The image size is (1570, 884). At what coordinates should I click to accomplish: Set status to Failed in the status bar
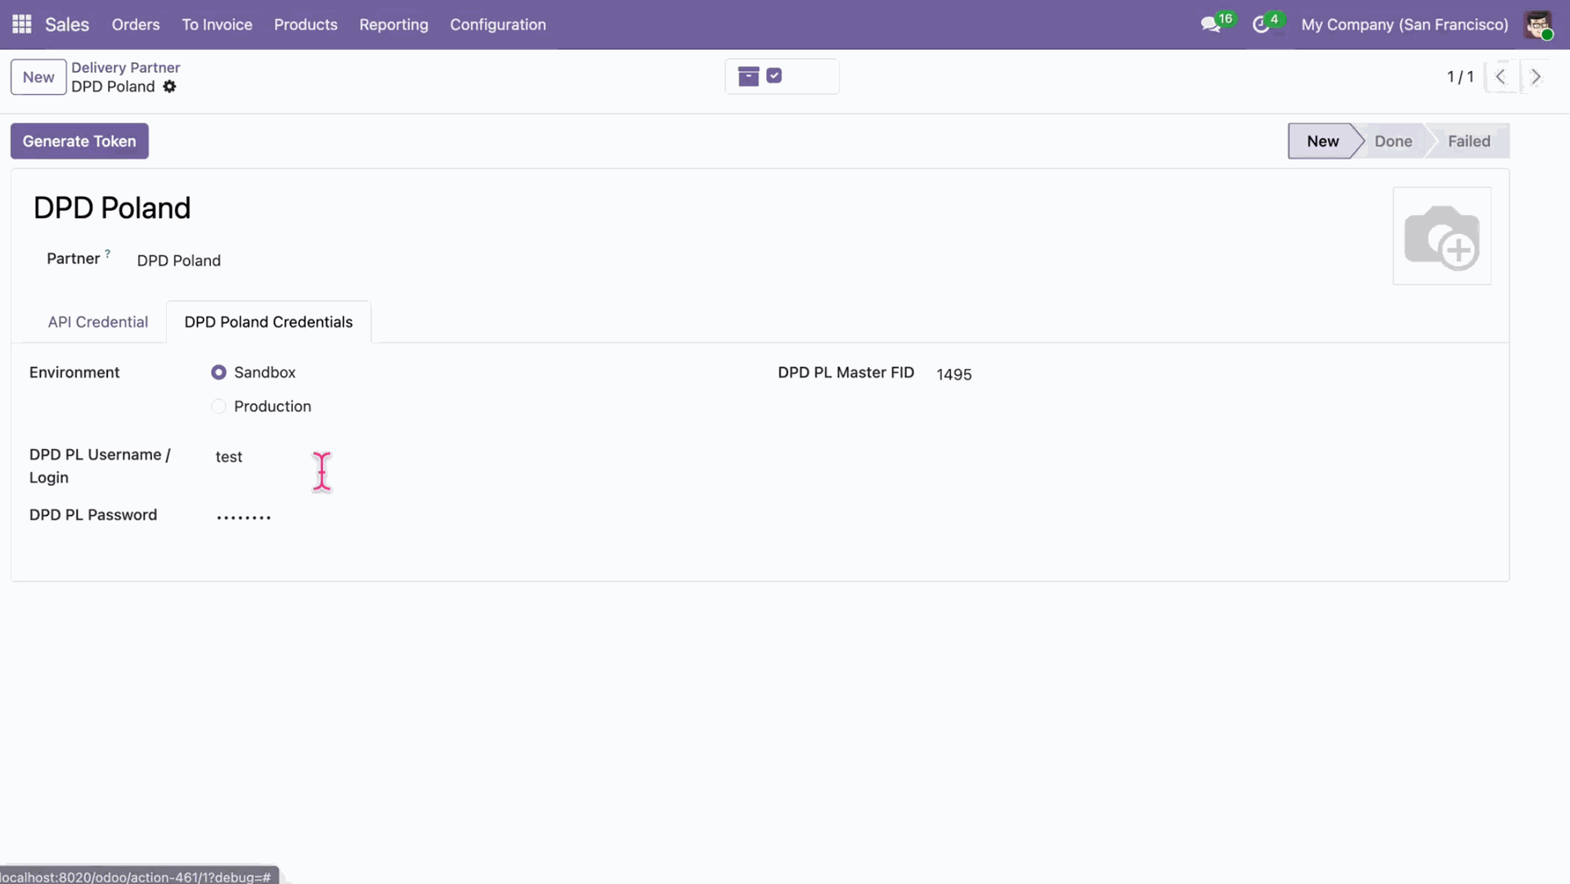[1469, 141]
